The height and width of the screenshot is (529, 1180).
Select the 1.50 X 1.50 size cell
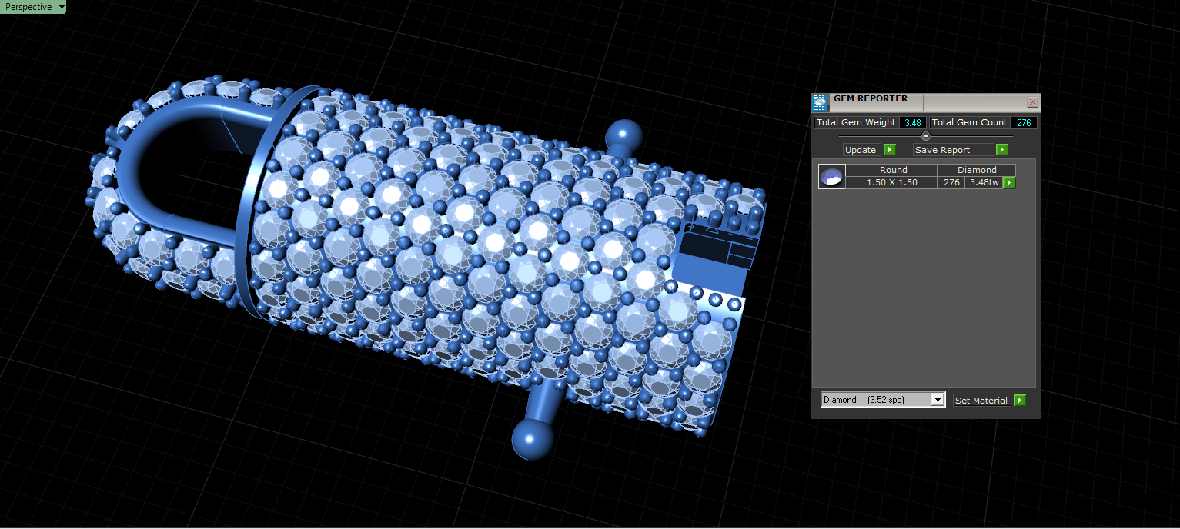click(893, 182)
